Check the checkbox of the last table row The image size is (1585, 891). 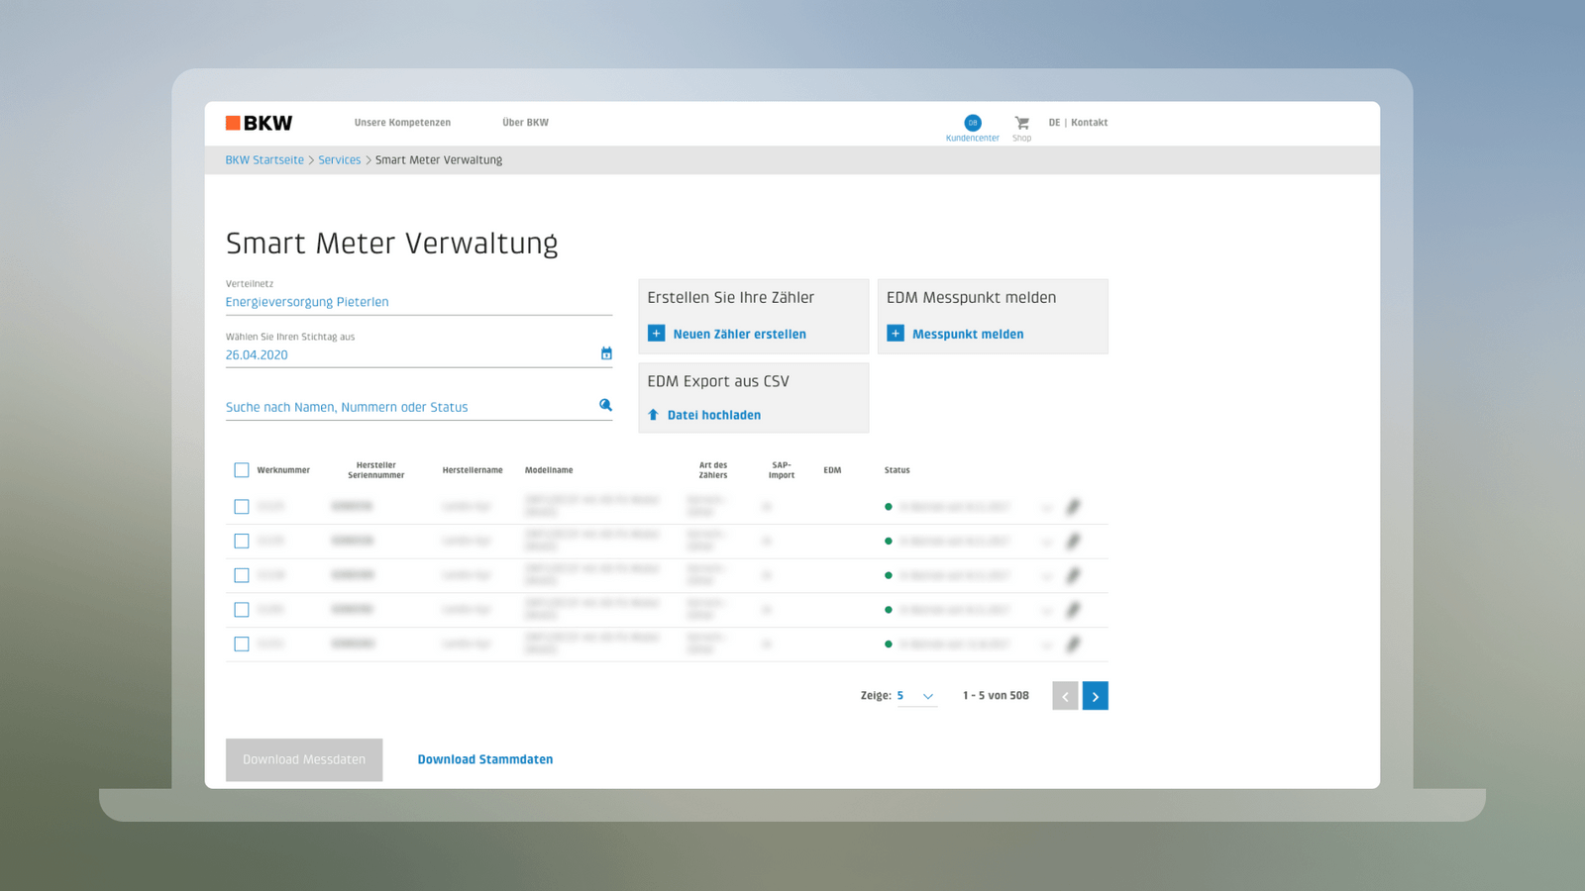[x=241, y=643]
